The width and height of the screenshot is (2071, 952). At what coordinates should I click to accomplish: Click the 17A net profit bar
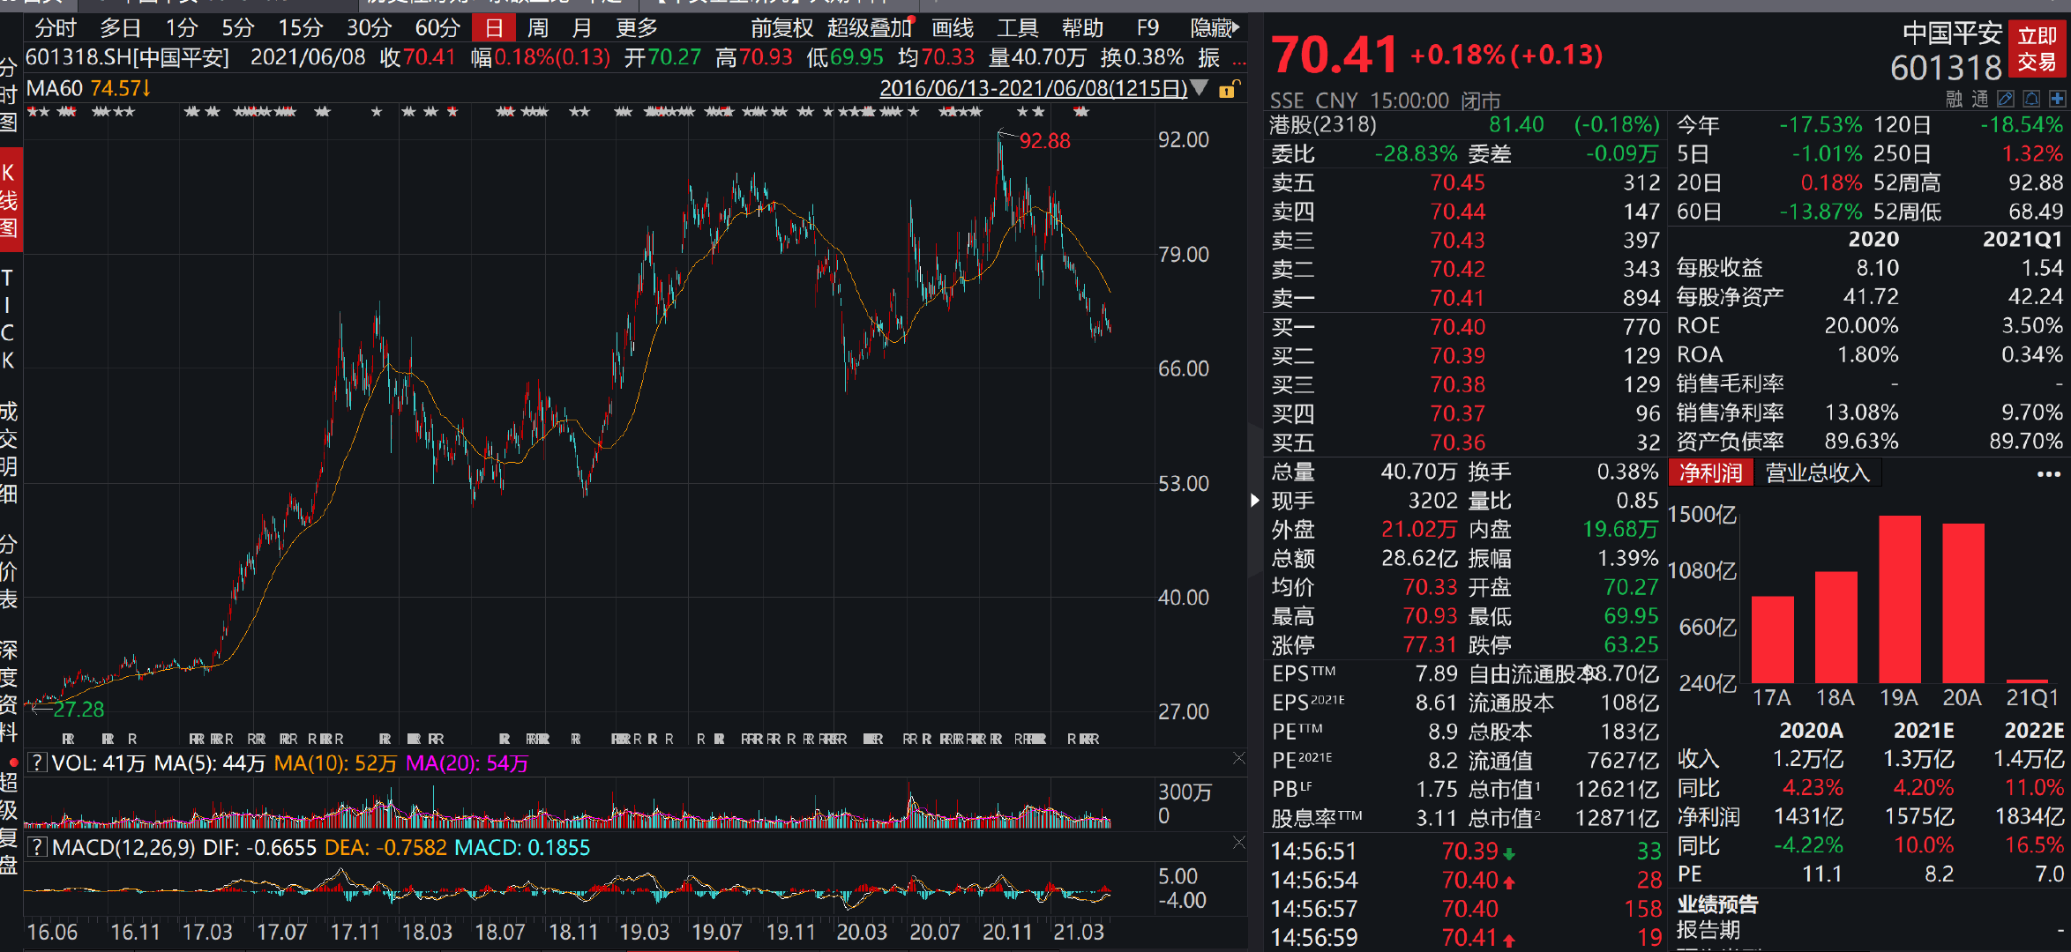click(1772, 639)
